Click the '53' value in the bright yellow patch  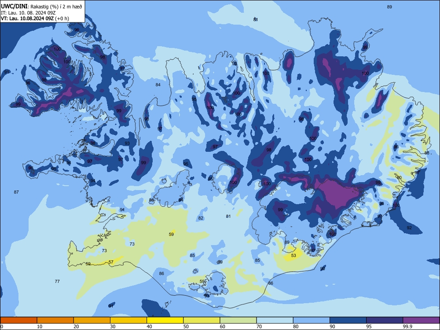[293, 255]
